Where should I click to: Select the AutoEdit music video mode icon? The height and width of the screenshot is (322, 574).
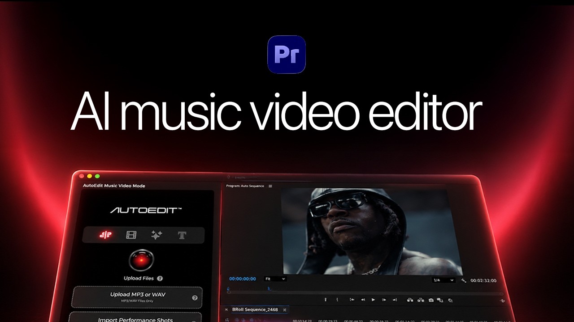(106, 235)
